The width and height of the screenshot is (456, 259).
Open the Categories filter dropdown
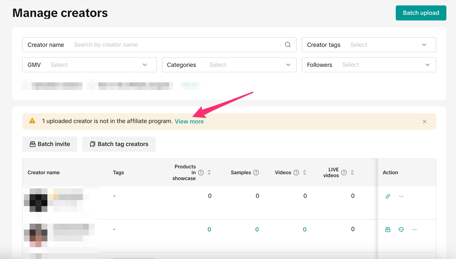tap(229, 65)
